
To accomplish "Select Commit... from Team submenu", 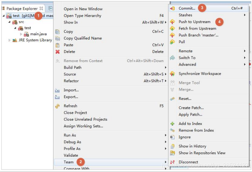I will coord(209,8).
